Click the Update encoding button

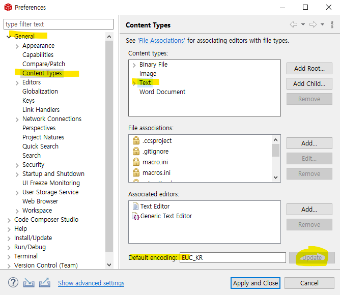click(x=312, y=257)
